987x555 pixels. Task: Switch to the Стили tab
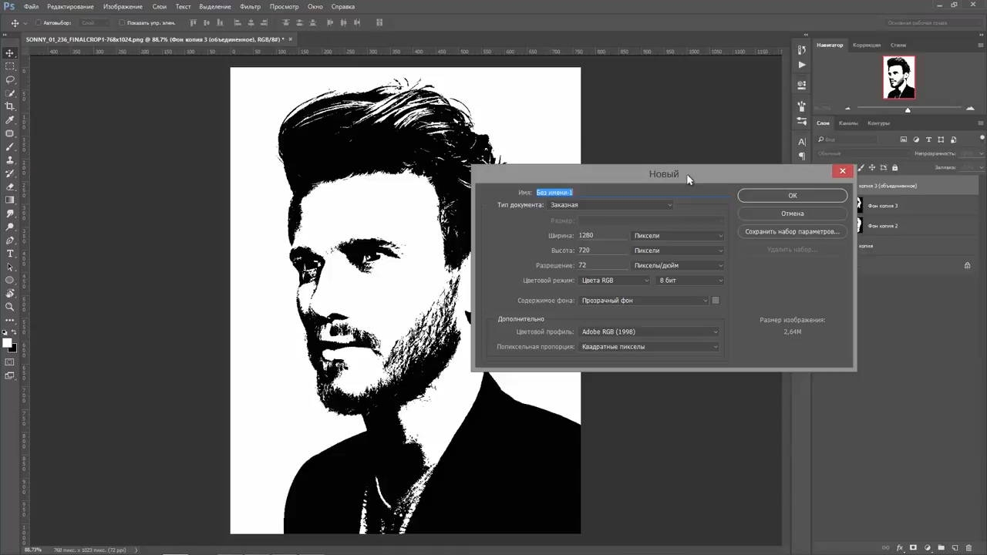pos(898,45)
